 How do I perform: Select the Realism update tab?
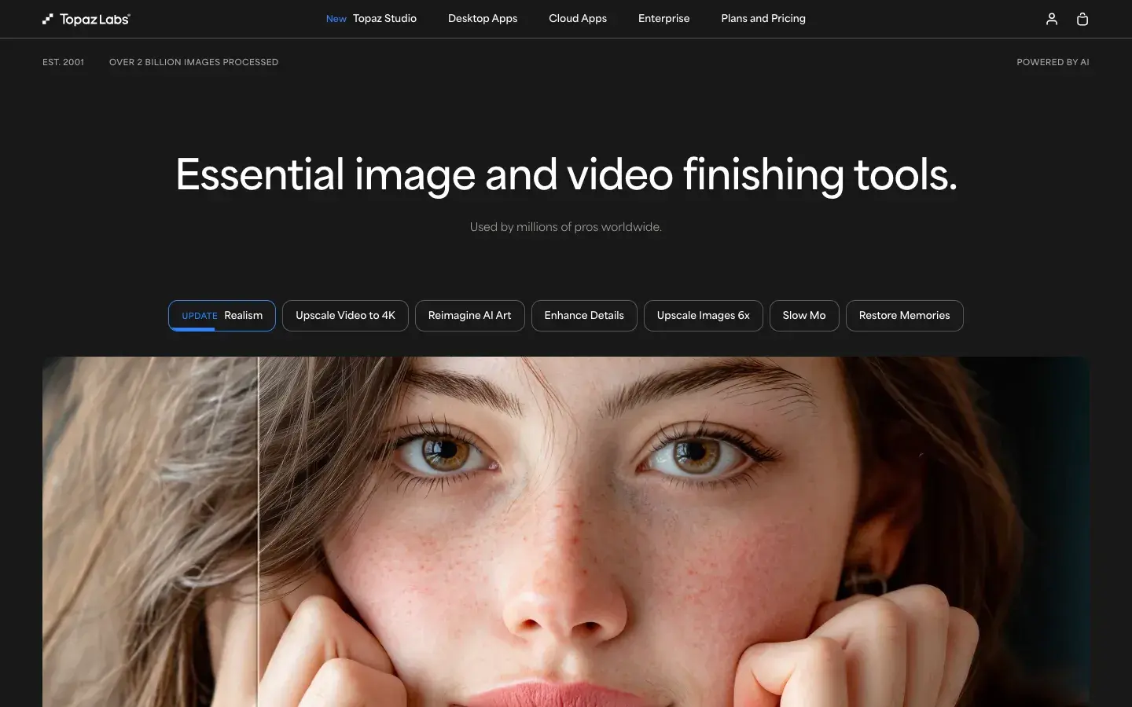pyautogui.click(x=222, y=315)
